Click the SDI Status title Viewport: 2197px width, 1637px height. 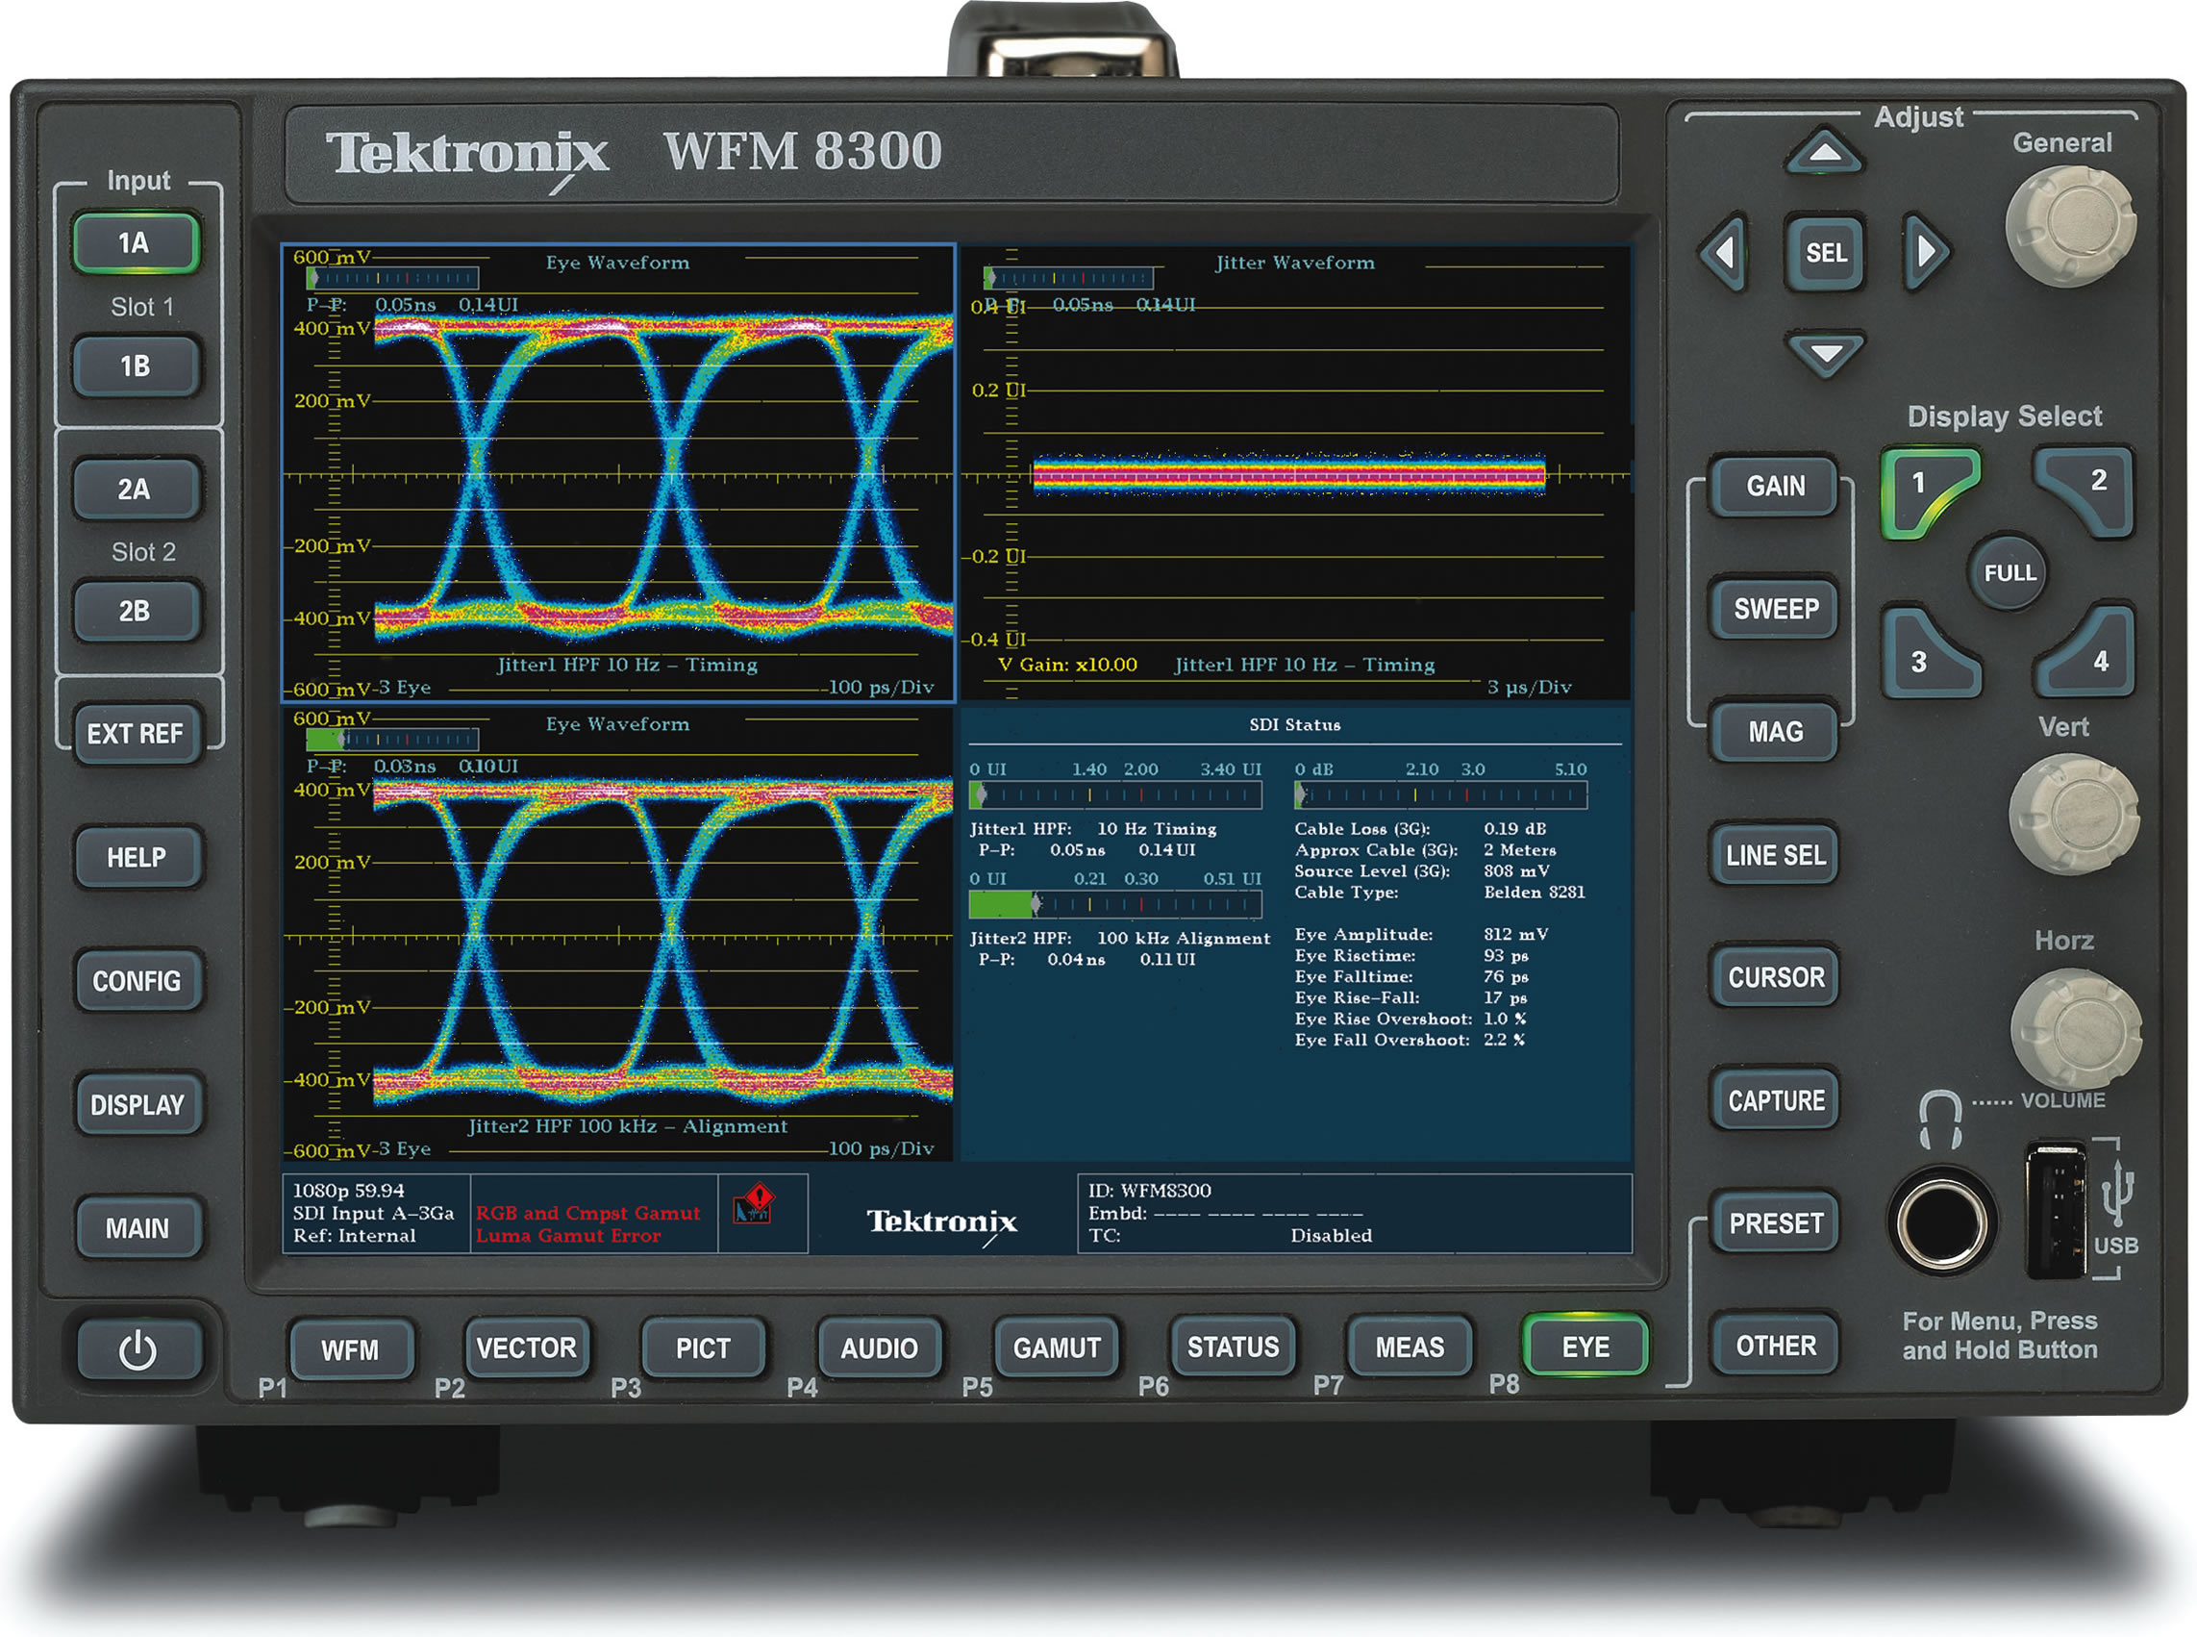coord(1294,725)
